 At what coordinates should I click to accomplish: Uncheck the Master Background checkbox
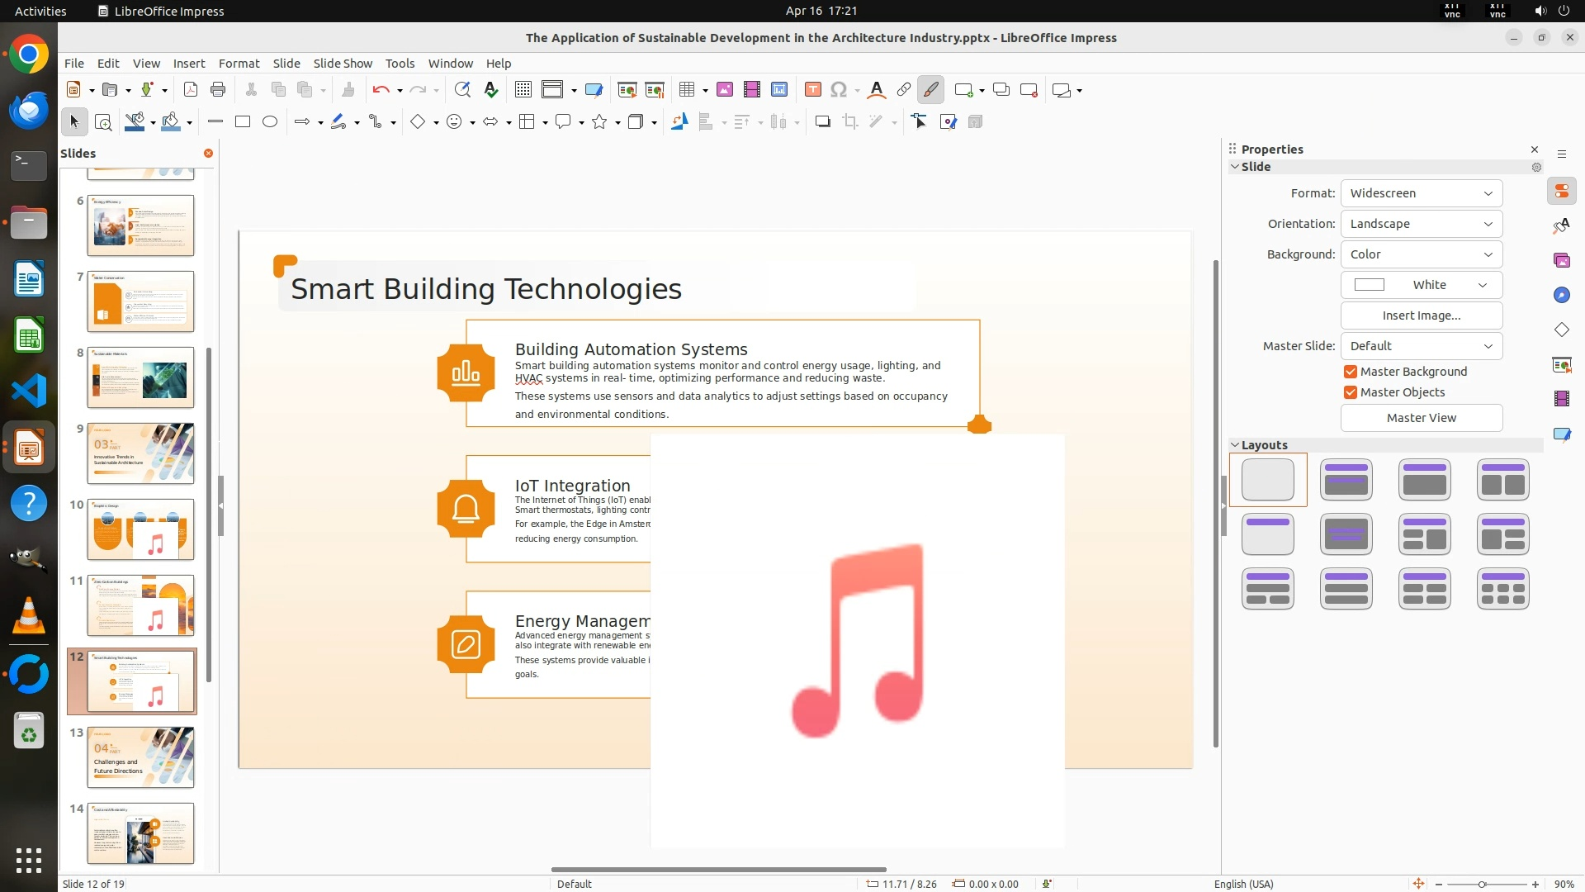coord(1351,372)
